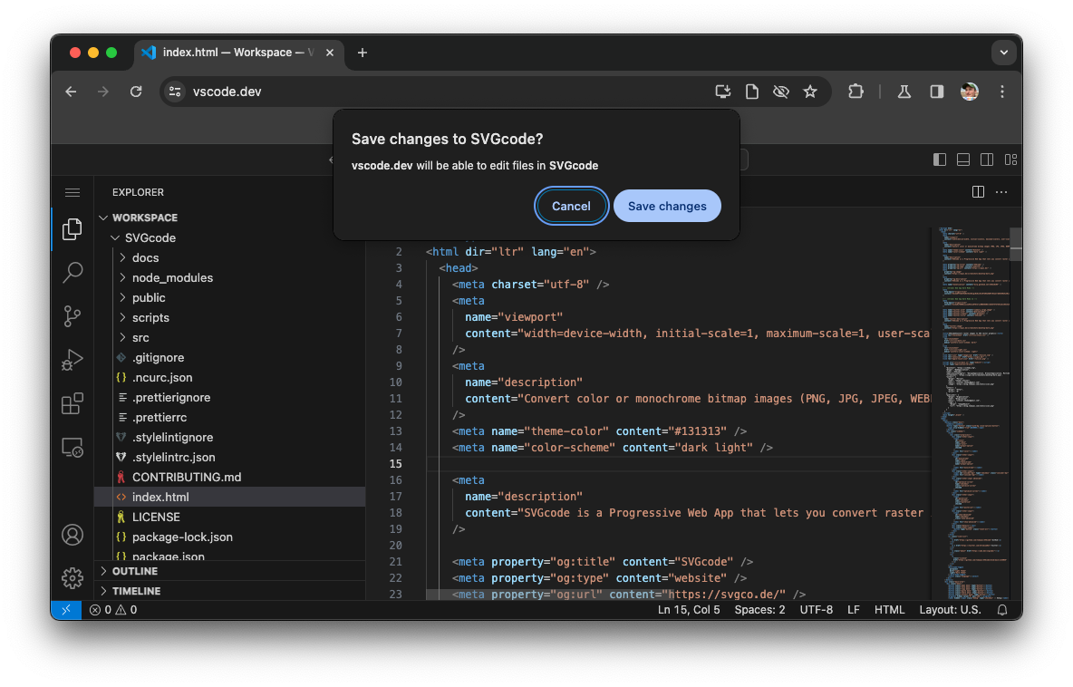Open the Run and Debug view
The height and width of the screenshot is (687, 1073).
tap(72, 360)
